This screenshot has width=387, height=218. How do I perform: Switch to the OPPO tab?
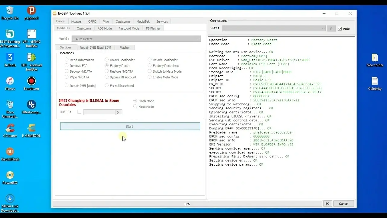(x=92, y=21)
